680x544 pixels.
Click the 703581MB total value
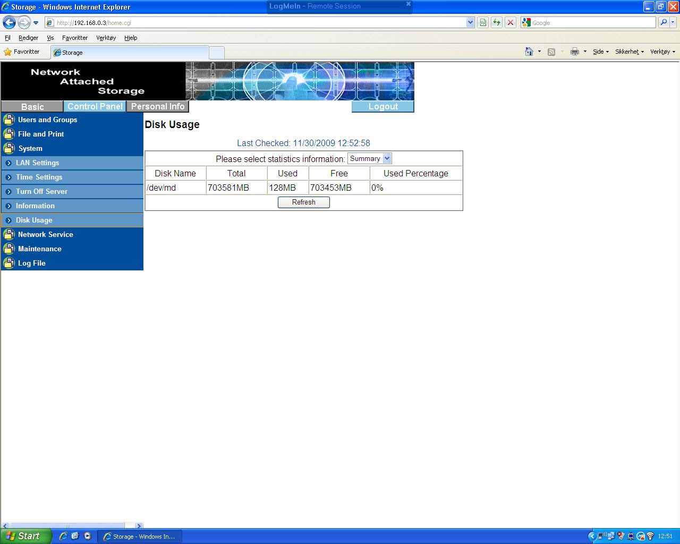pyautogui.click(x=228, y=188)
